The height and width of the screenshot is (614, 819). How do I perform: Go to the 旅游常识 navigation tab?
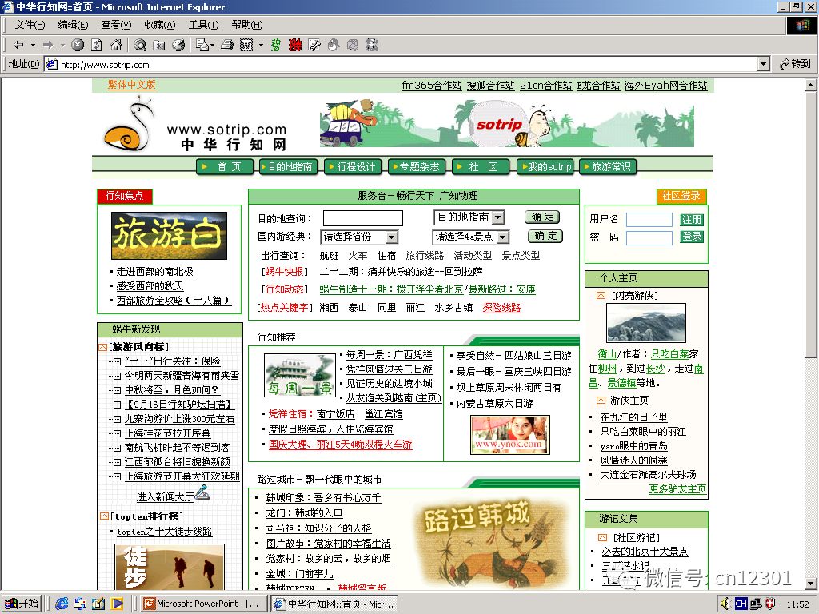(608, 166)
